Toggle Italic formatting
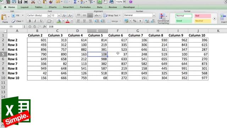The image size is (227, 128). 35,21
